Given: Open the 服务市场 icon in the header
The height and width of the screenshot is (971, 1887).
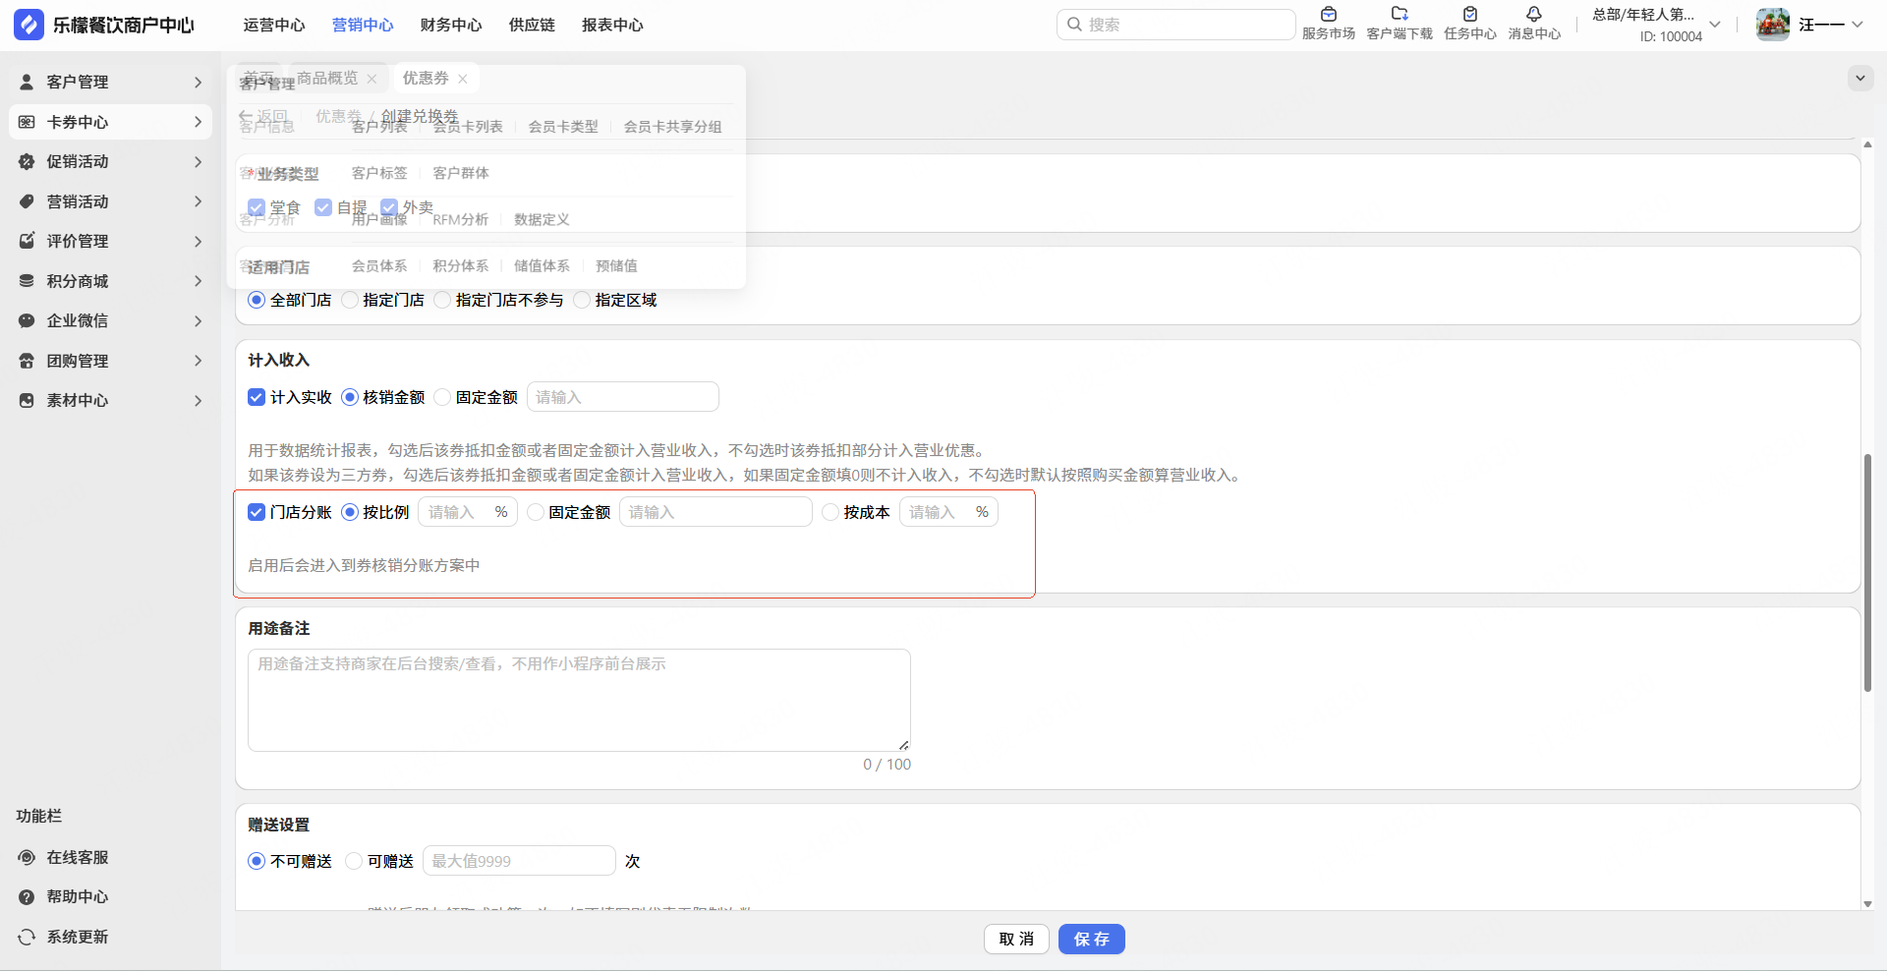Looking at the screenshot, I should coord(1329,14).
